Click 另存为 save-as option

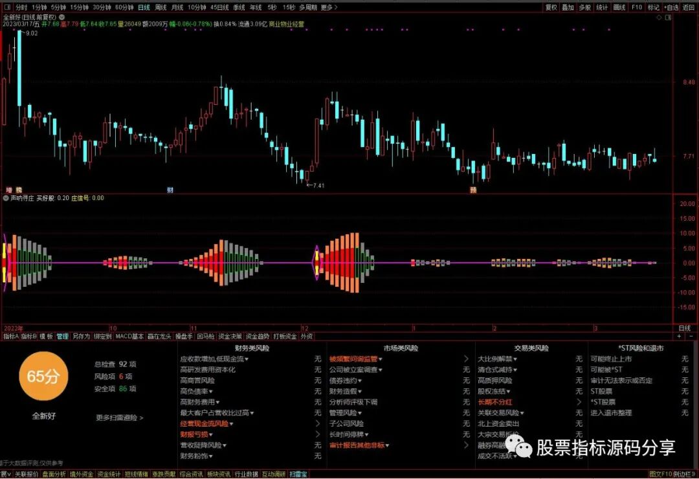pos(81,337)
